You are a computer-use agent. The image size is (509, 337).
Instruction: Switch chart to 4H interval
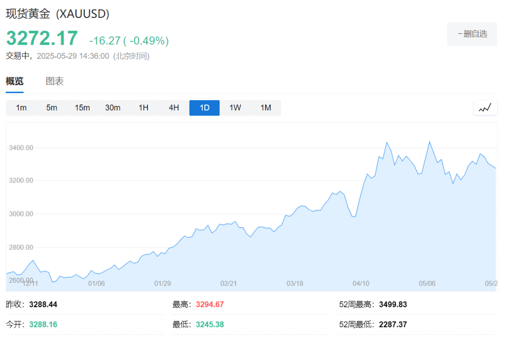pos(173,107)
